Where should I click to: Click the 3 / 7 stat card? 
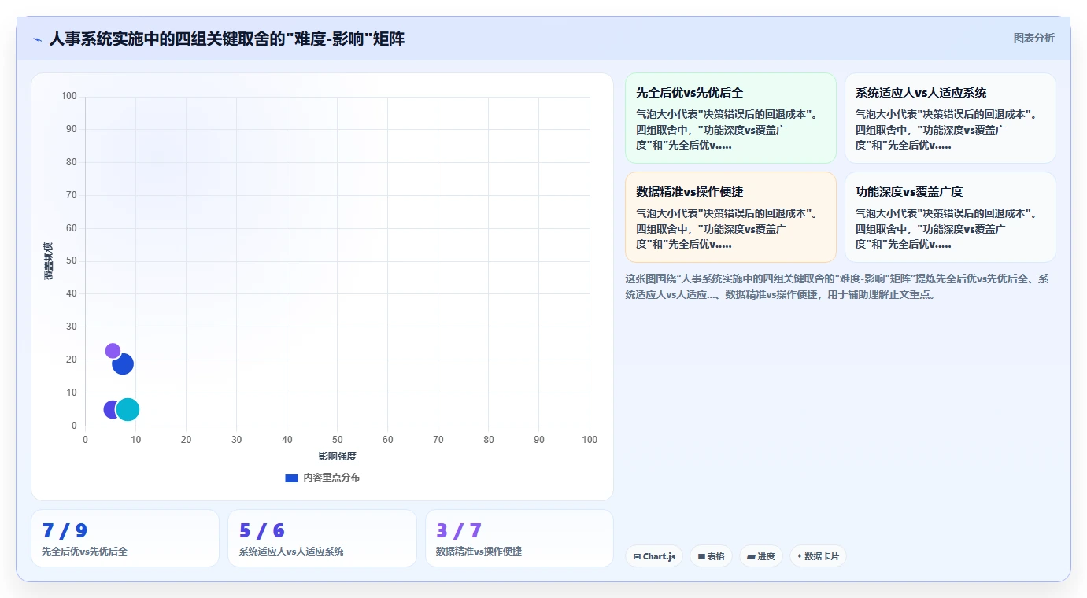[519, 538]
